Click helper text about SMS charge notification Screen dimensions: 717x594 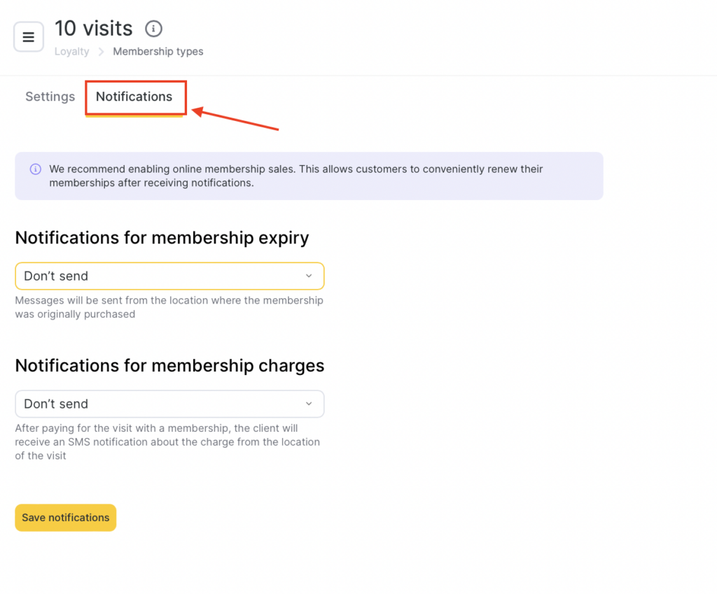167,441
